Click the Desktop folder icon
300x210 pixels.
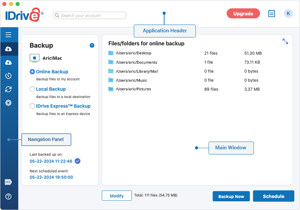point(111,53)
